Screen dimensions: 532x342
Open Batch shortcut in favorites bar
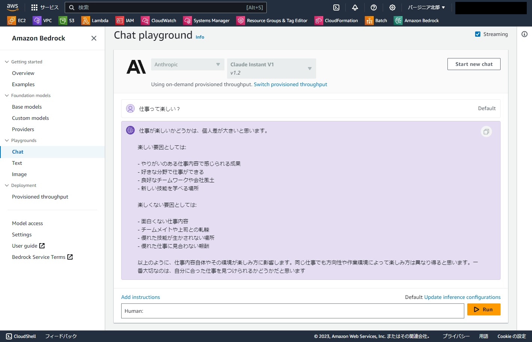[376, 21]
